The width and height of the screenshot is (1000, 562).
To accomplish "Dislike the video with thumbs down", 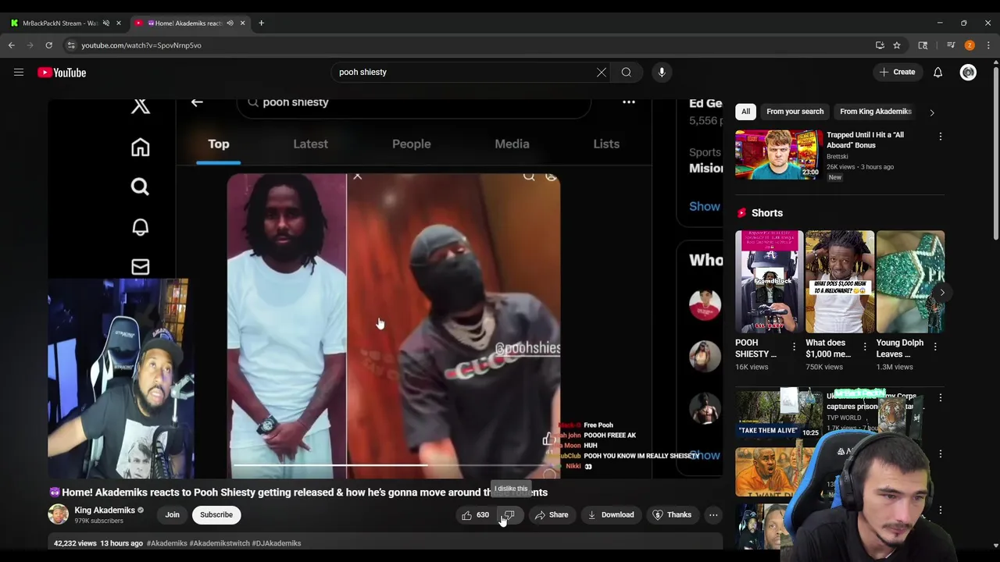I will click(x=509, y=515).
